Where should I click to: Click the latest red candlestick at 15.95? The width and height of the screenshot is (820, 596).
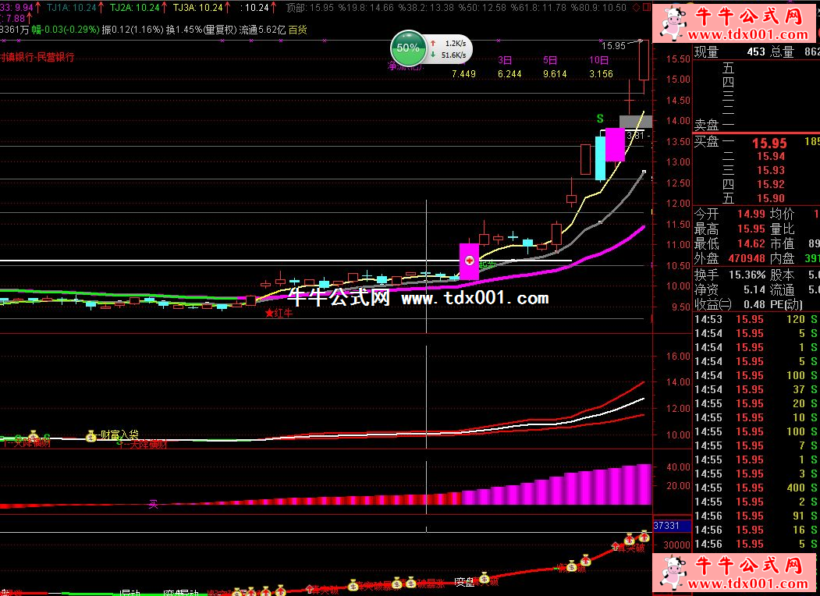(643, 62)
